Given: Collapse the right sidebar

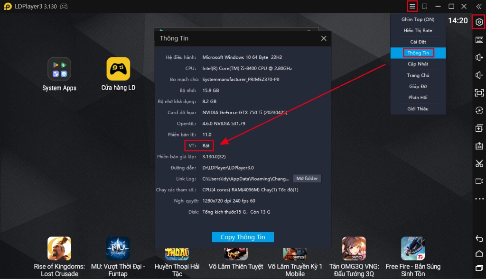Looking at the screenshot, I should pyautogui.click(x=479, y=6).
